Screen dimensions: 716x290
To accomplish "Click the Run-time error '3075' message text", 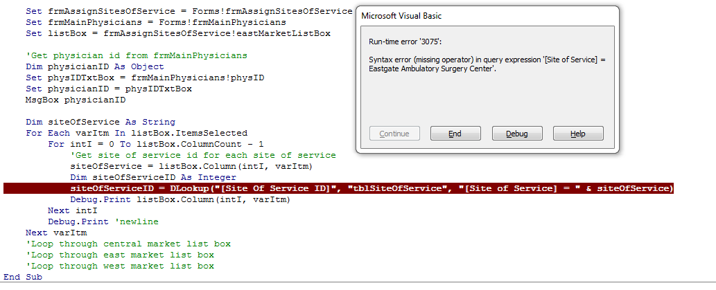I will tap(405, 42).
